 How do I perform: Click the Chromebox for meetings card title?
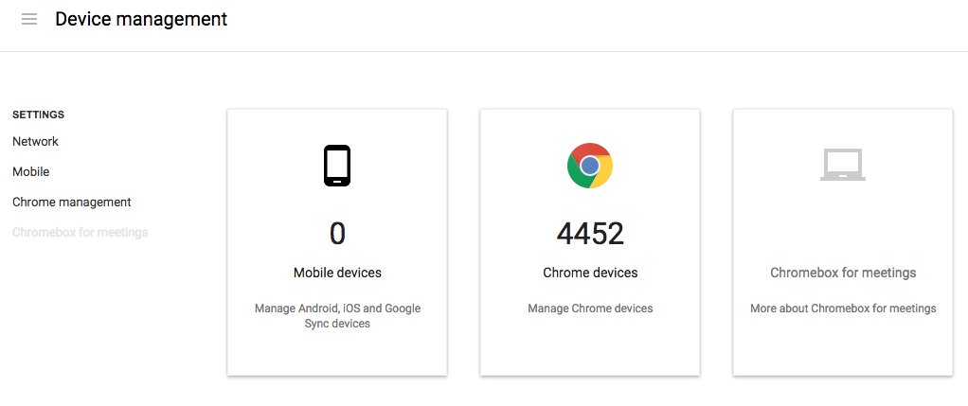pos(843,273)
